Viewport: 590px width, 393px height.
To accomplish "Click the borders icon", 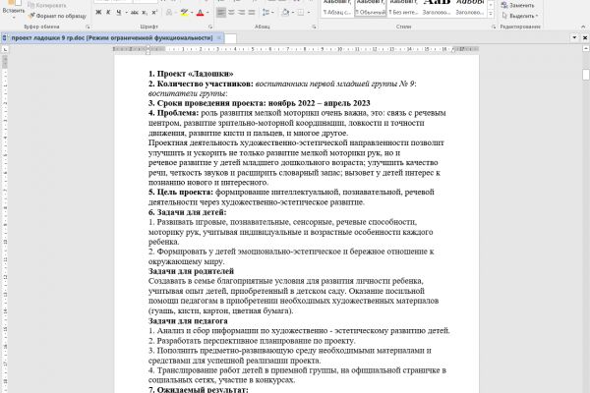I will tap(301, 13).
